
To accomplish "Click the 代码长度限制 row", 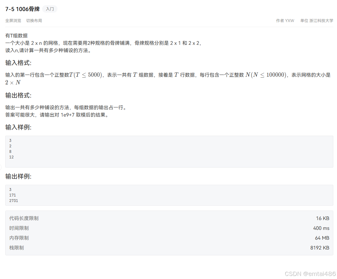I will coord(169,219).
